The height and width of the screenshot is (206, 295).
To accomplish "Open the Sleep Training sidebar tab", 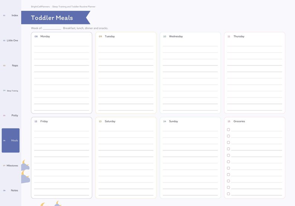I will (x=10, y=91).
